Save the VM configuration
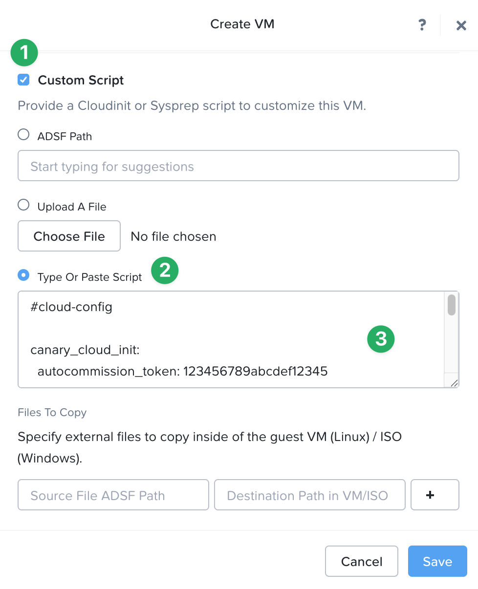478x589 pixels. 437,561
